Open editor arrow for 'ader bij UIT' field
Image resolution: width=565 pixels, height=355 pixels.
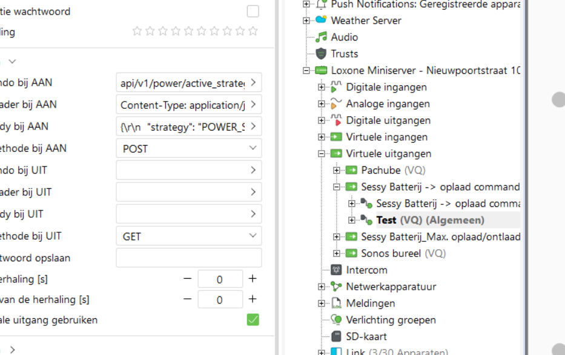point(253,192)
